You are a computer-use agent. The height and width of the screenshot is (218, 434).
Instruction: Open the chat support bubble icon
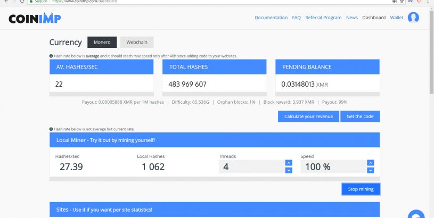coord(416,214)
